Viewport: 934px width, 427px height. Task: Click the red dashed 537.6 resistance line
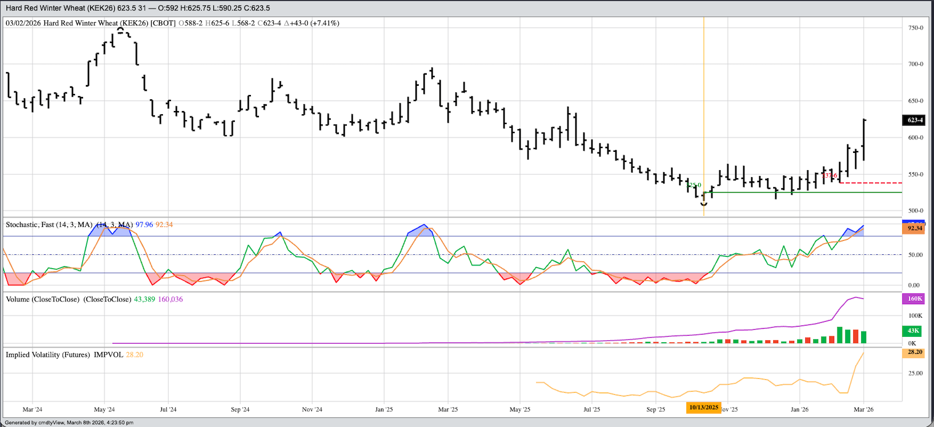(869, 183)
